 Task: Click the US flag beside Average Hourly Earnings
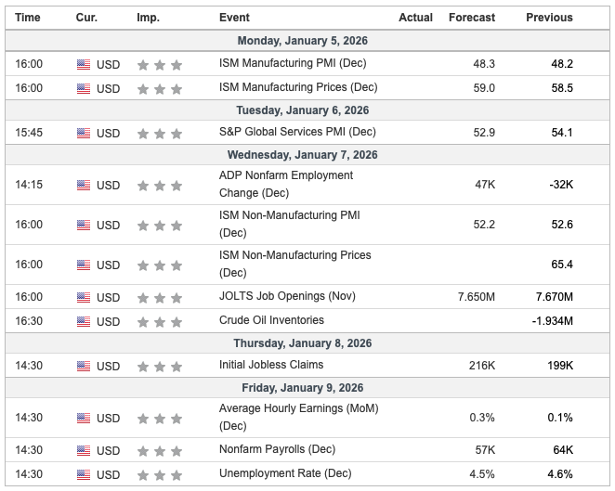coord(84,418)
